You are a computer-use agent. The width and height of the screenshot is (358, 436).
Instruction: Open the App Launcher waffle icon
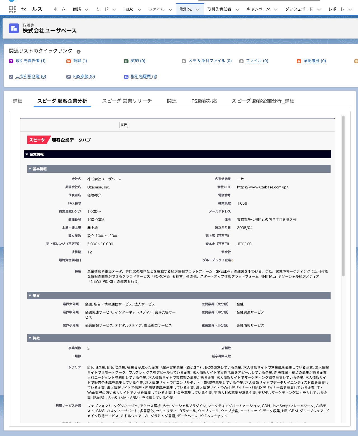[x=12, y=9]
